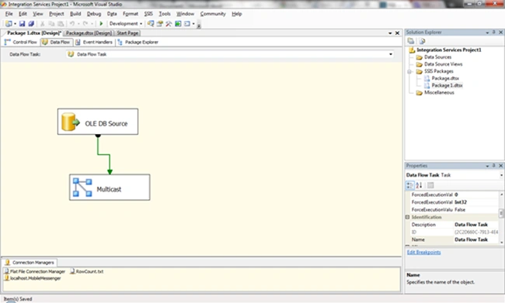Click the Copy icon in toolbar
The height and width of the screenshot is (303, 505).
pyautogui.click(x=51, y=23)
